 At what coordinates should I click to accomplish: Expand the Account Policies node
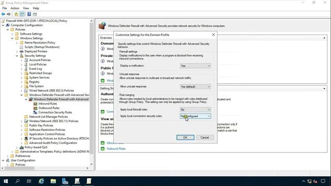click(x=22, y=60)
